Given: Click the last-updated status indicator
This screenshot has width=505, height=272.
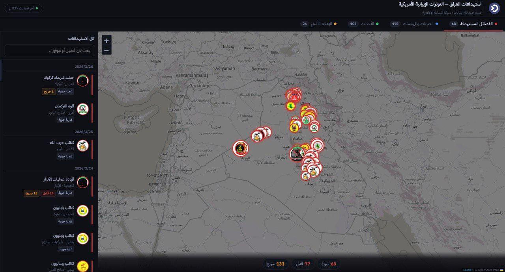Looking at the screenshot, I should [23, 8].
